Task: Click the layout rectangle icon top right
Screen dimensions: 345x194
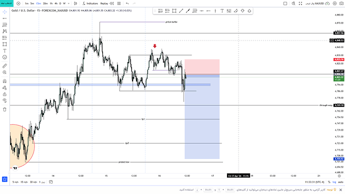Action: pos(285,3)
